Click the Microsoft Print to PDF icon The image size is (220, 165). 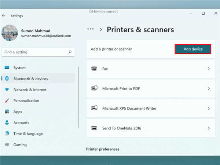point(94,88)
